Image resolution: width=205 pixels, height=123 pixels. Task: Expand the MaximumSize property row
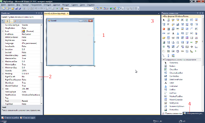pos(3,61)
